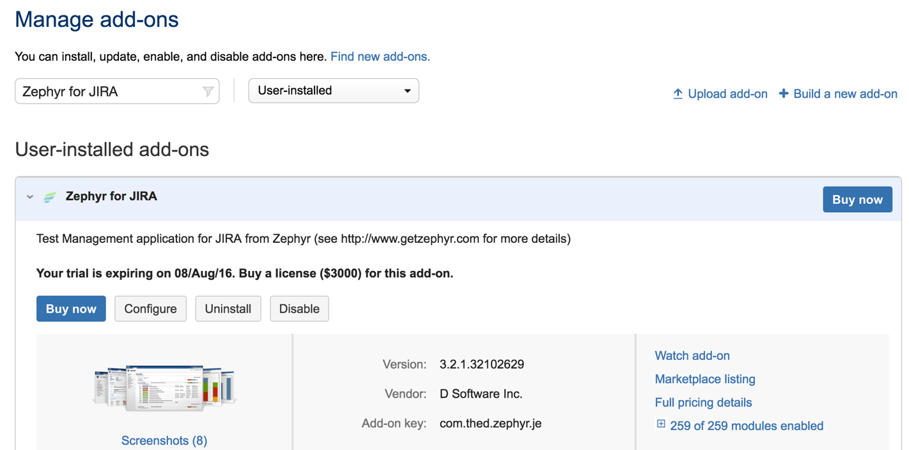Click vendor name D Software Inc.
909x450 pixels.
pos(481,394)
